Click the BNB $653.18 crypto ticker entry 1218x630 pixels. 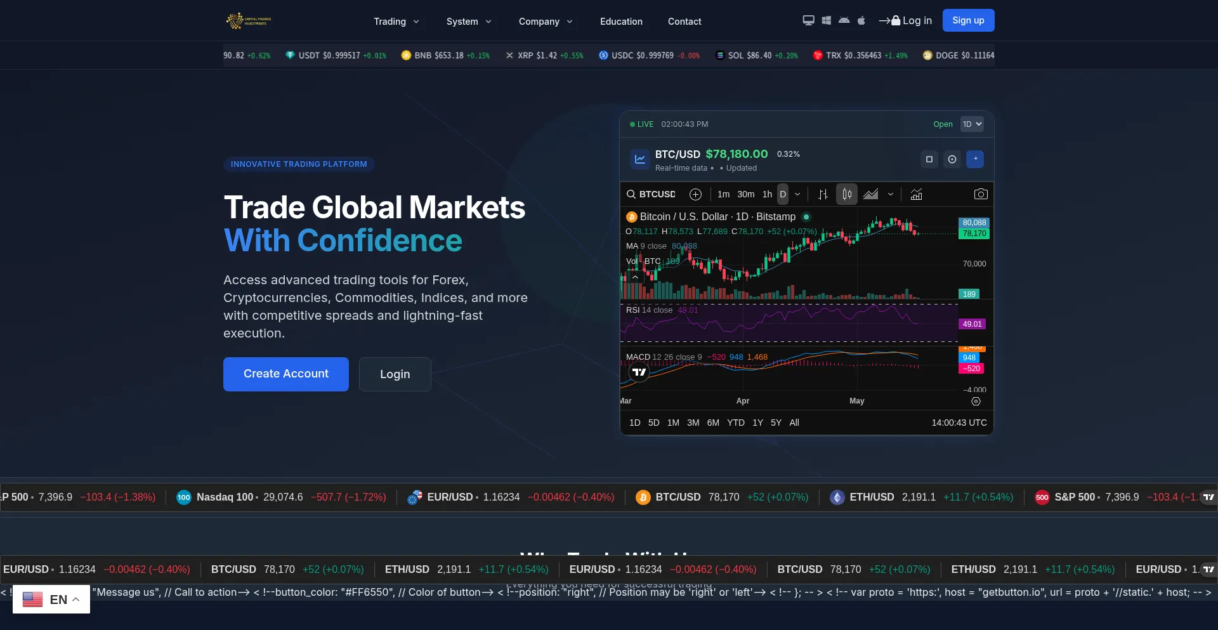445,56
